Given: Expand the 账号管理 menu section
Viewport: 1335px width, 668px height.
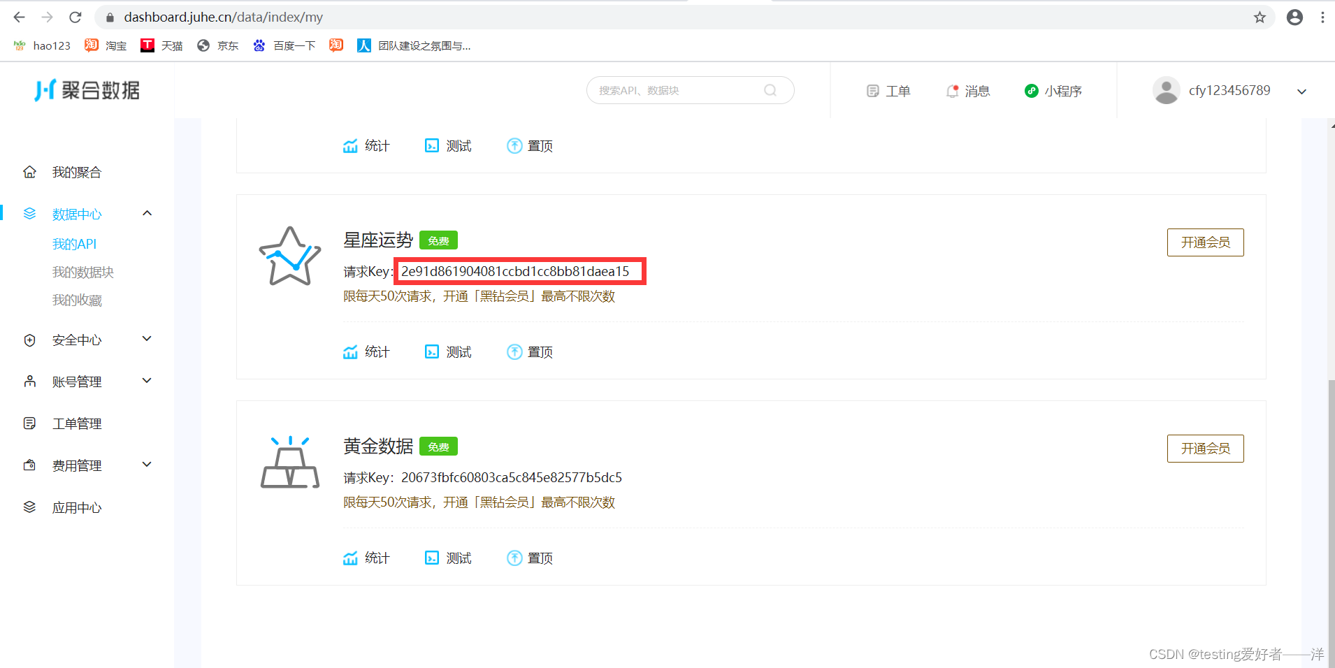Looking at the screenshot, I should [x=146, y=380].
